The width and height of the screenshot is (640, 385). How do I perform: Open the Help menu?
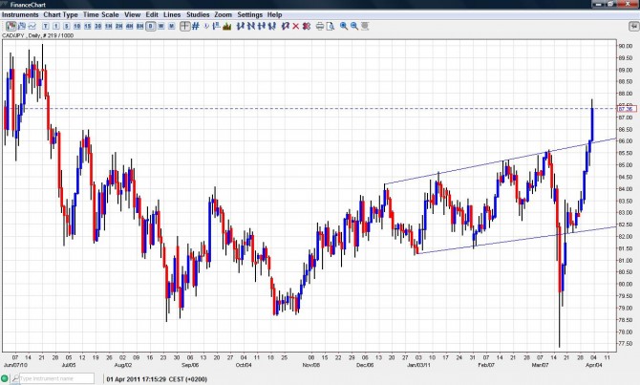275,14
